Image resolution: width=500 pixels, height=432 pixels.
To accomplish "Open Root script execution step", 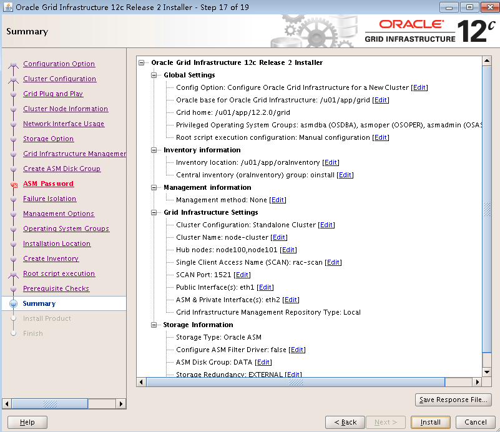I will click(59, 273).
